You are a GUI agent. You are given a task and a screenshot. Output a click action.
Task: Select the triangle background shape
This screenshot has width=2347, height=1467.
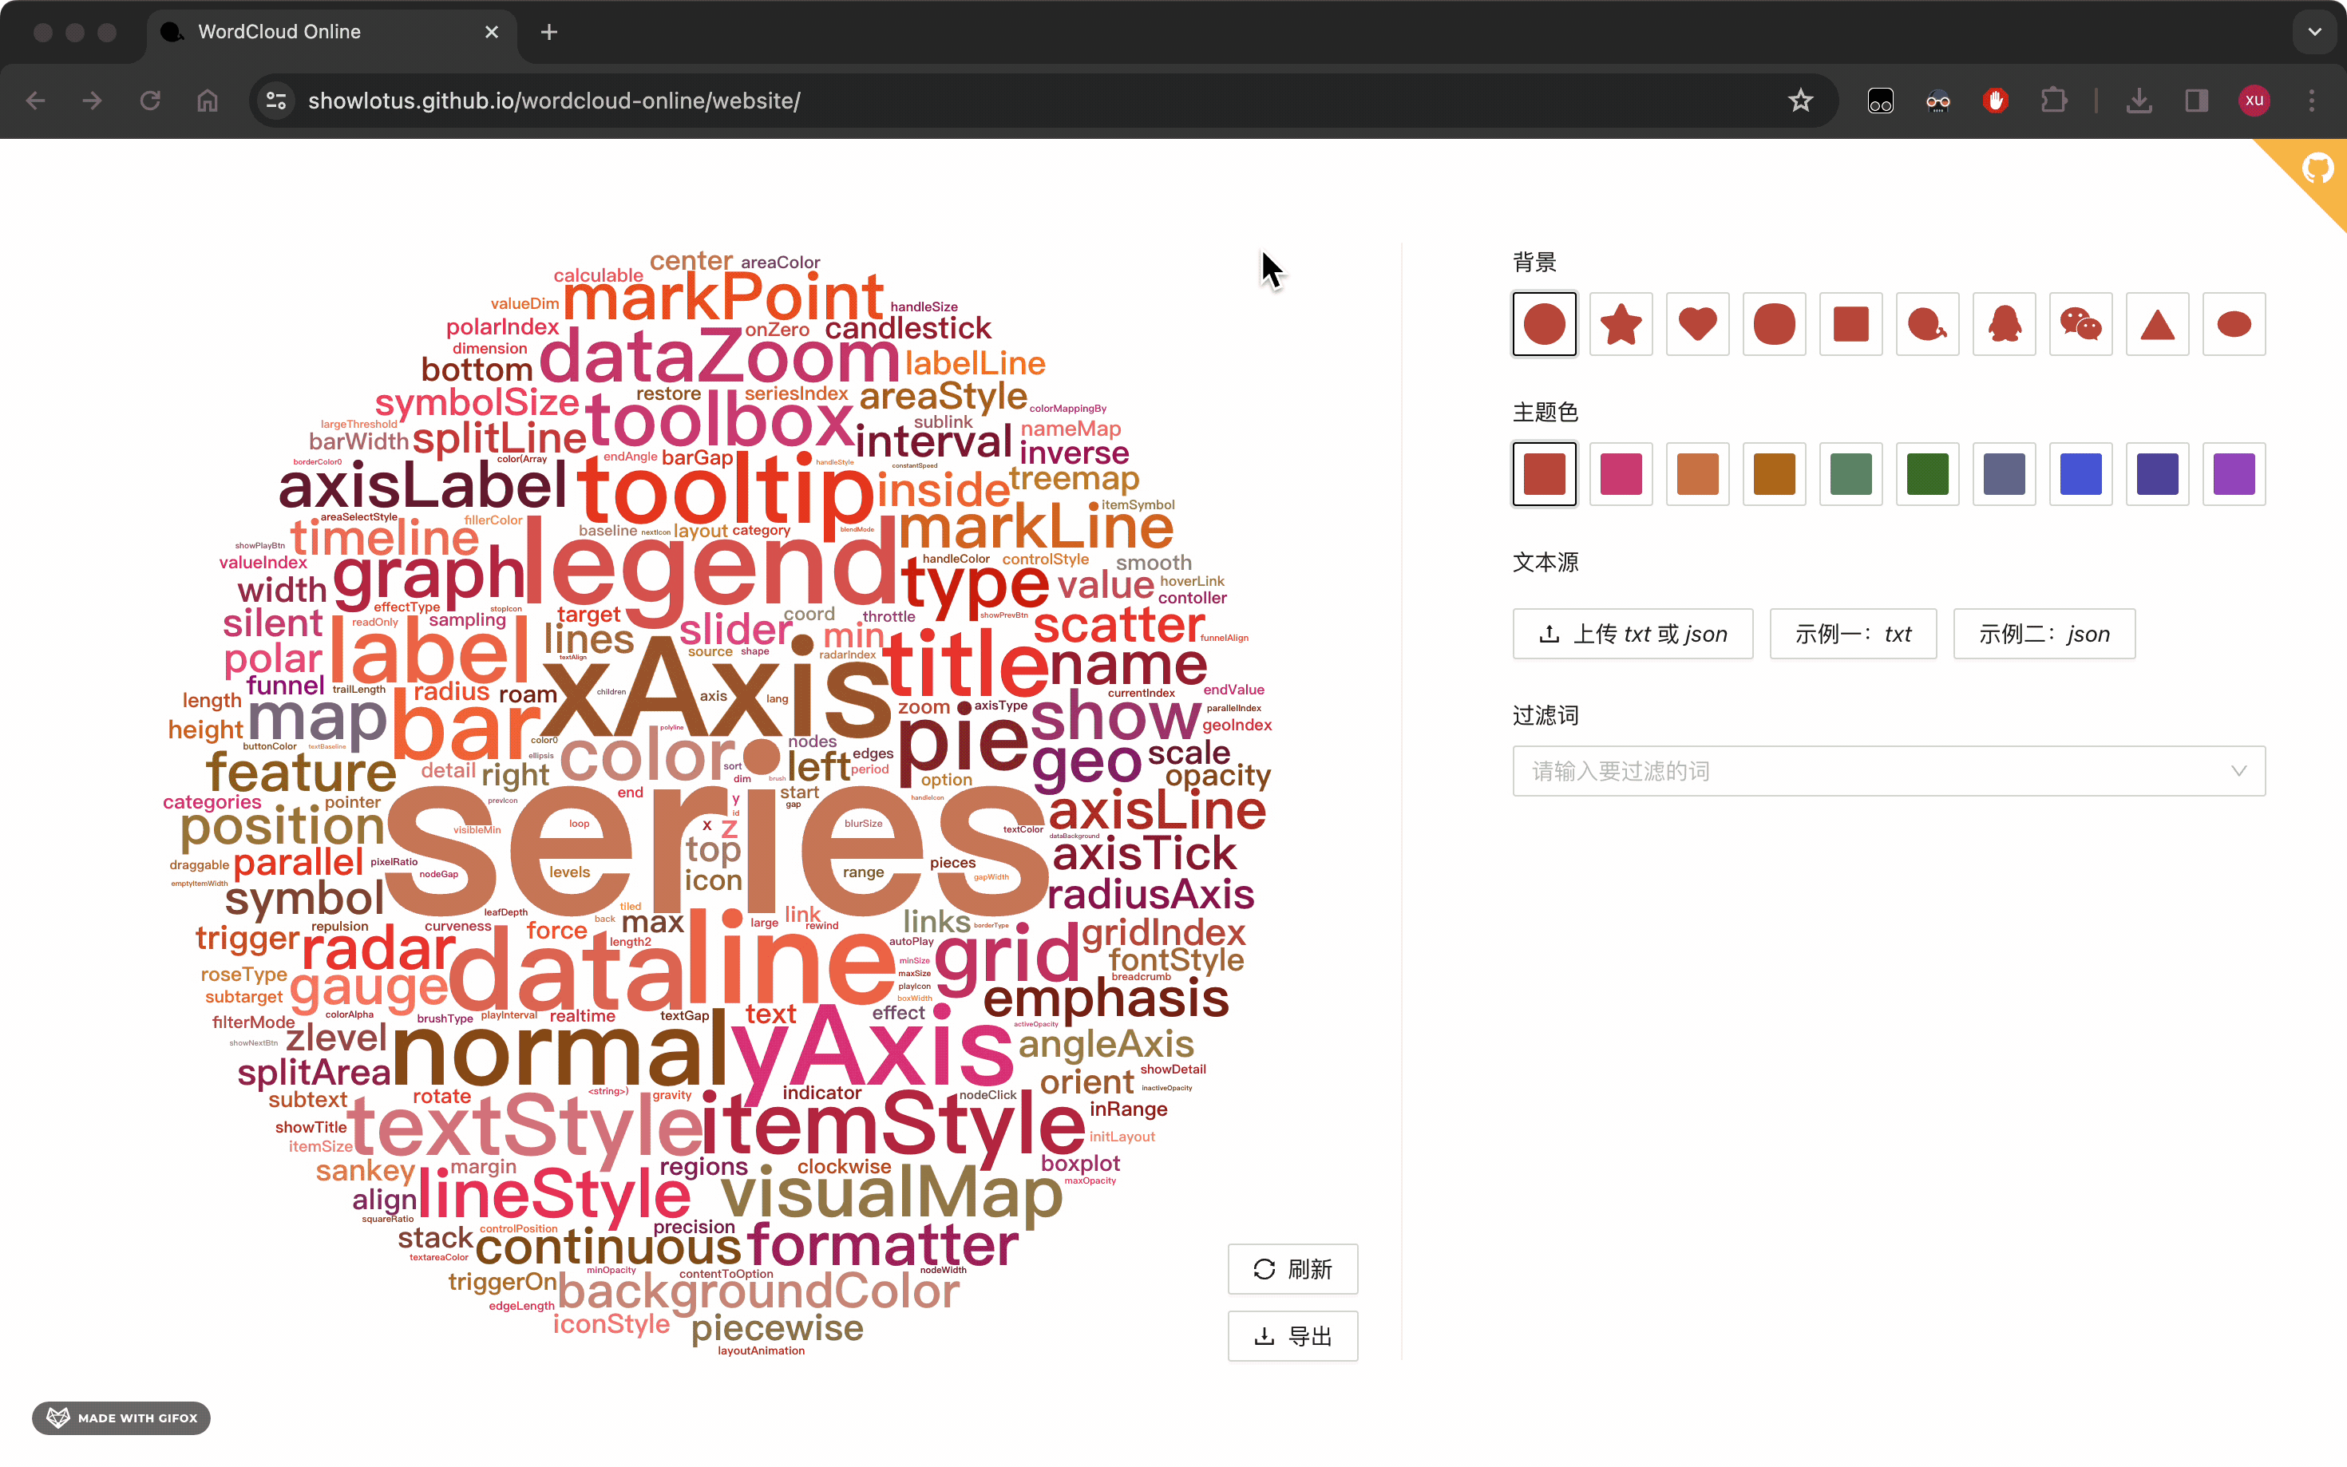[x=2157, y=324]
